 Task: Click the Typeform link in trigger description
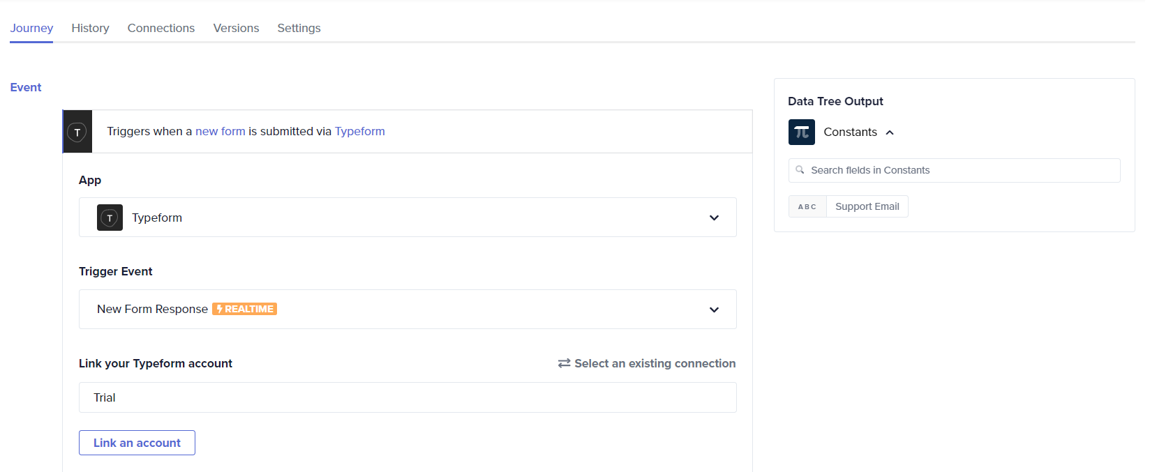point(360,131)
